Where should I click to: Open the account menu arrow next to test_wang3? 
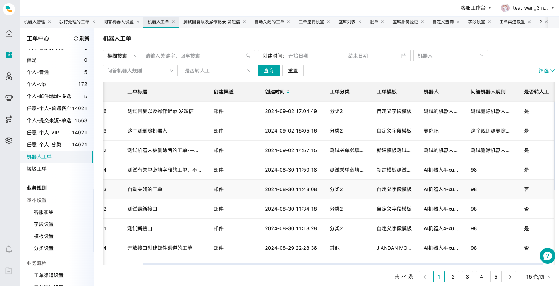click(553, 8)
